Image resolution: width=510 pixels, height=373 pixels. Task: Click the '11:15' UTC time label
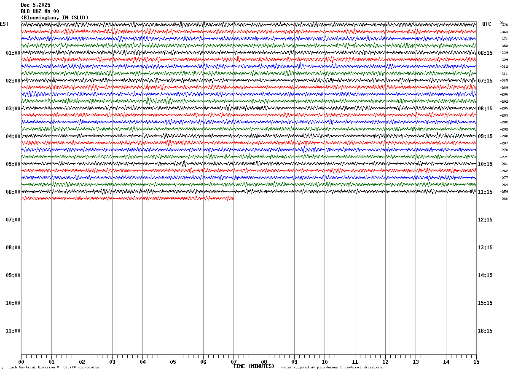[485, 192]
